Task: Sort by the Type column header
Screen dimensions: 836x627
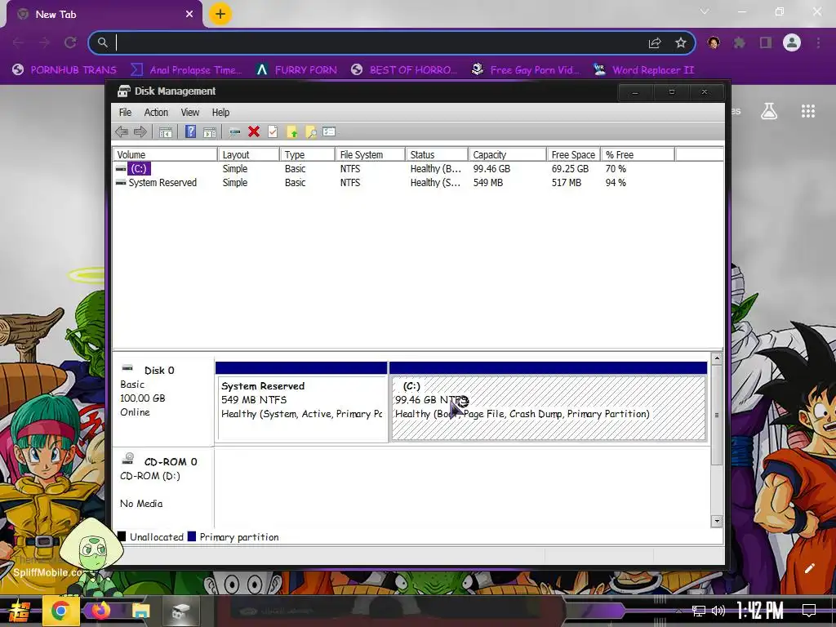Action: (x=308, y=154)
